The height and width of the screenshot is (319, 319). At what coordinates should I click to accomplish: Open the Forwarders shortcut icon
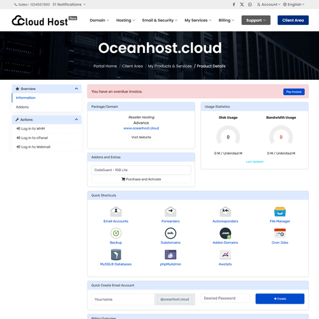[x=170, y=212]
